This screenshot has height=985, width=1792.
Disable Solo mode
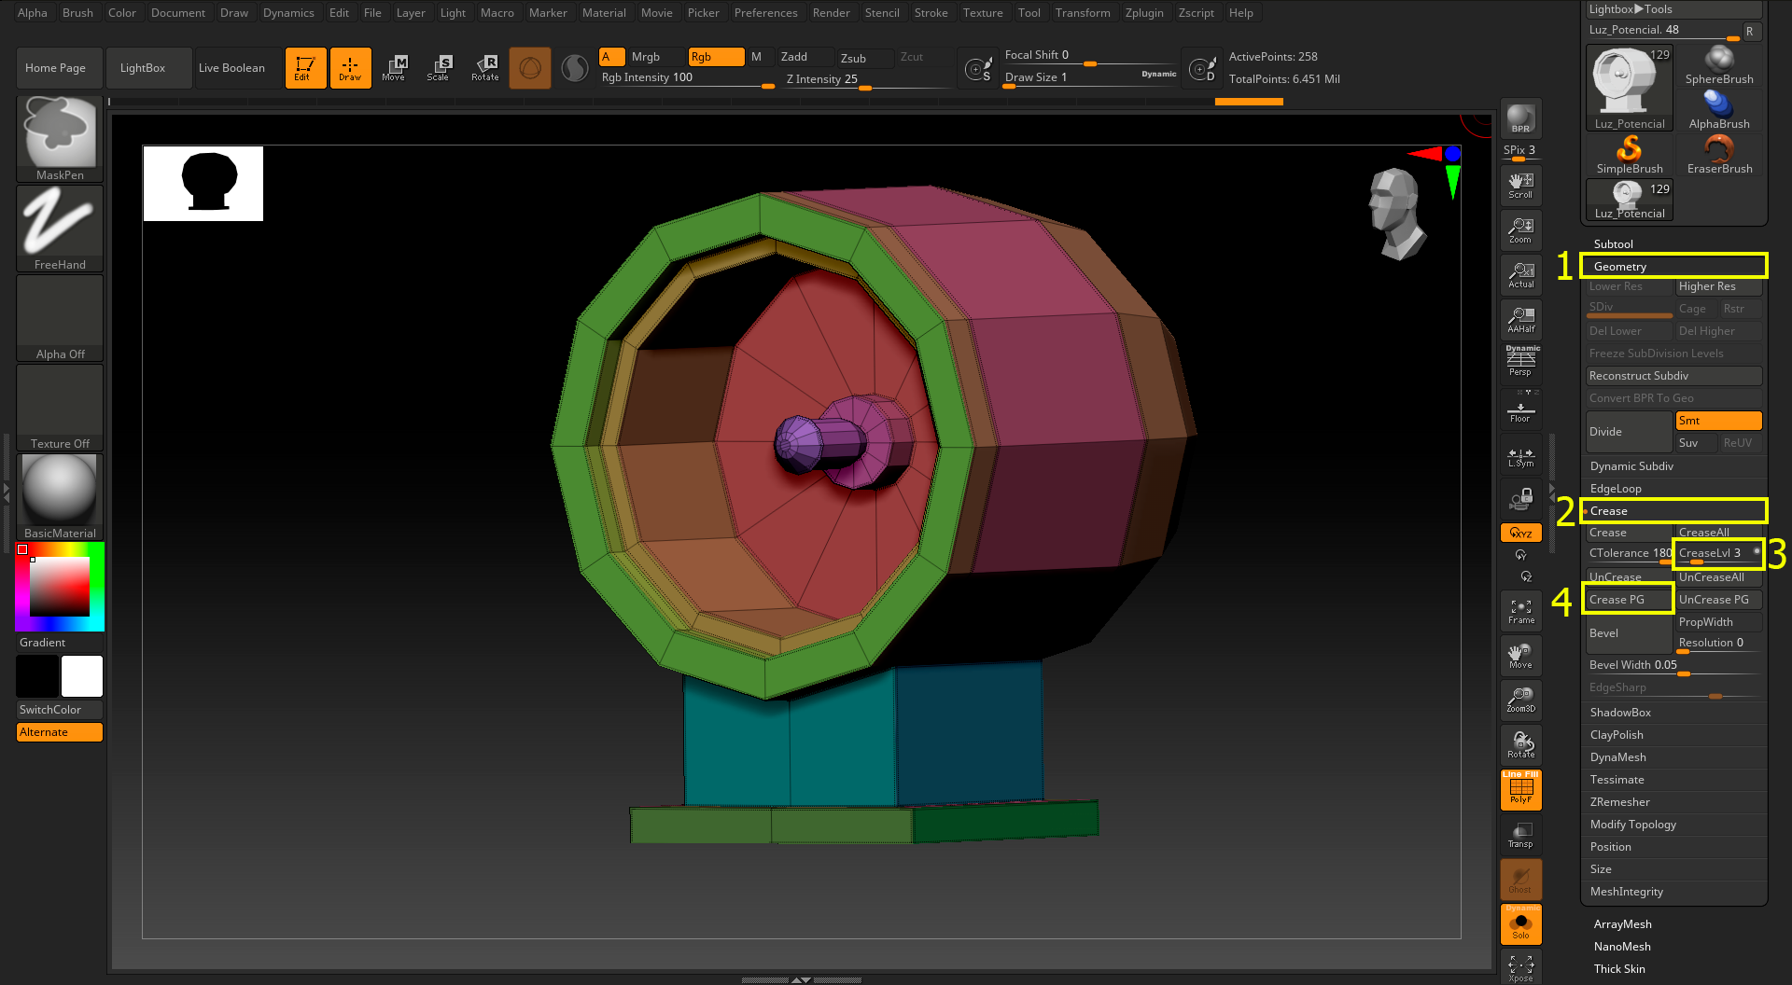point(1520,924)
